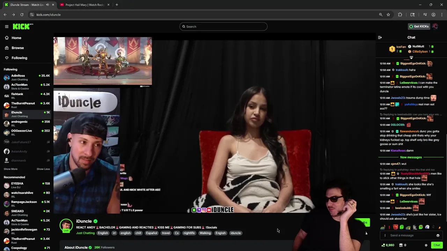This screenshot has height=251, width=447.
Task: Click iDuncle live avatar
Action: (x=66, y=226)
